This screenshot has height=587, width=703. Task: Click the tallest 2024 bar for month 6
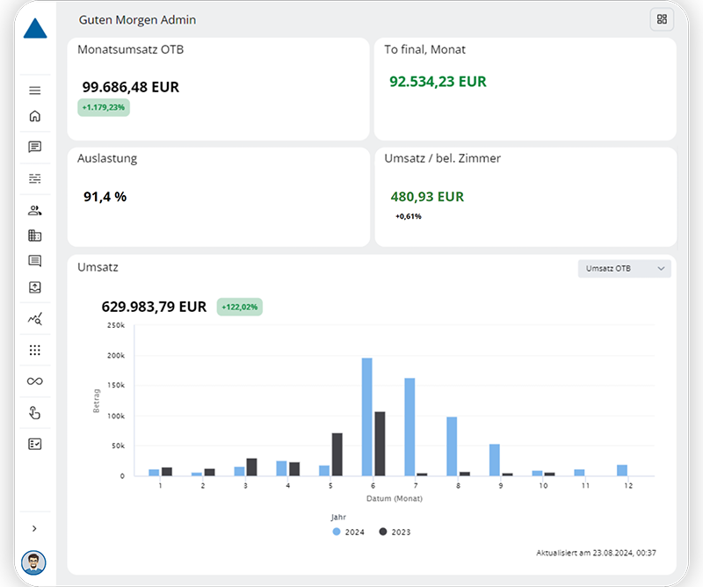[x=366, y=417]
